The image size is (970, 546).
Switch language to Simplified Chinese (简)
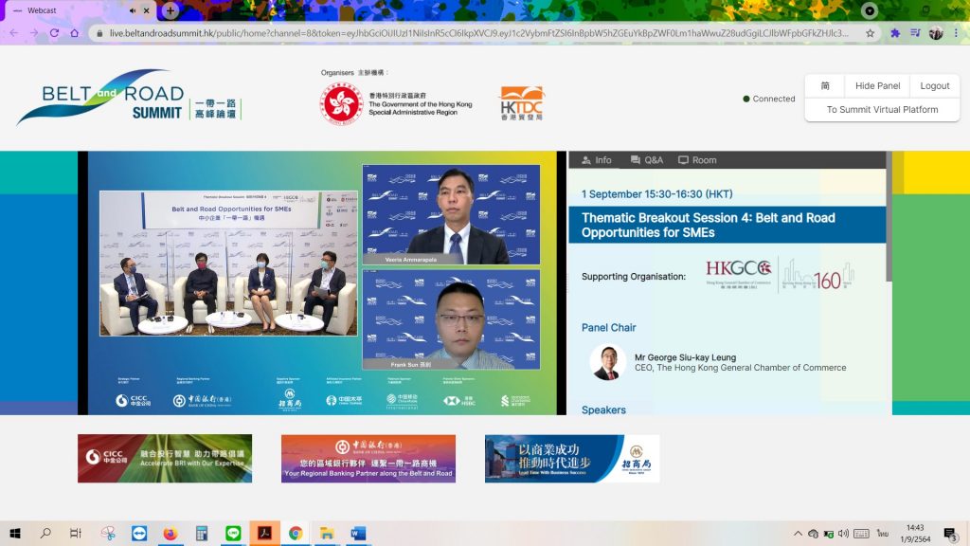click(x=825, y=85)
